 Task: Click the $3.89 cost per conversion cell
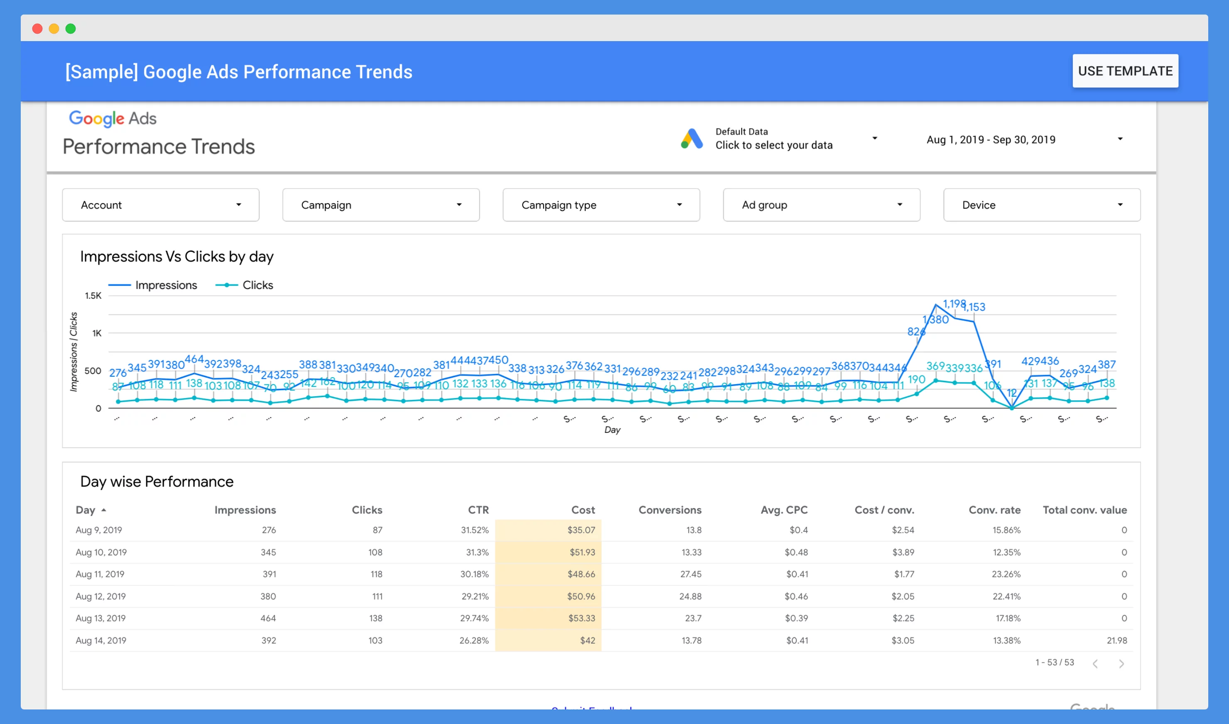tap(903, 552)
